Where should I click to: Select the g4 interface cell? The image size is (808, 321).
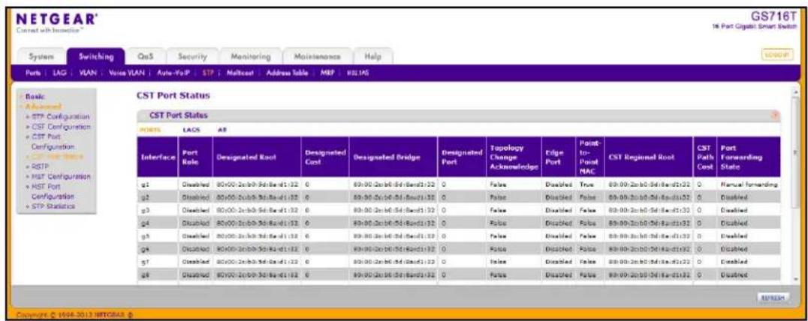point(158,223)
